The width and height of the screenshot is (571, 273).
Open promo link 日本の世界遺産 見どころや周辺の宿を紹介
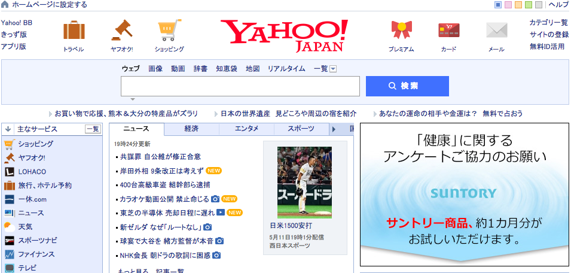pyautogui.click(x=288, y=114)
